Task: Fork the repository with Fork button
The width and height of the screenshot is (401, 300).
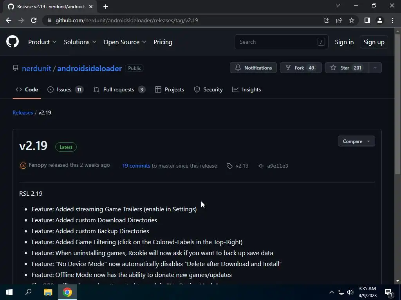Action: pyautogui.click(x=301, y=68)
